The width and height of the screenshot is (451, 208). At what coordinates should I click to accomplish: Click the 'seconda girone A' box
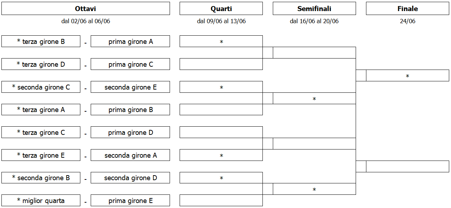click(x=130, y=155)
